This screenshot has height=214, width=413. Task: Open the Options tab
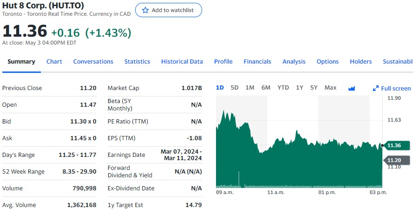pos(328,62)
